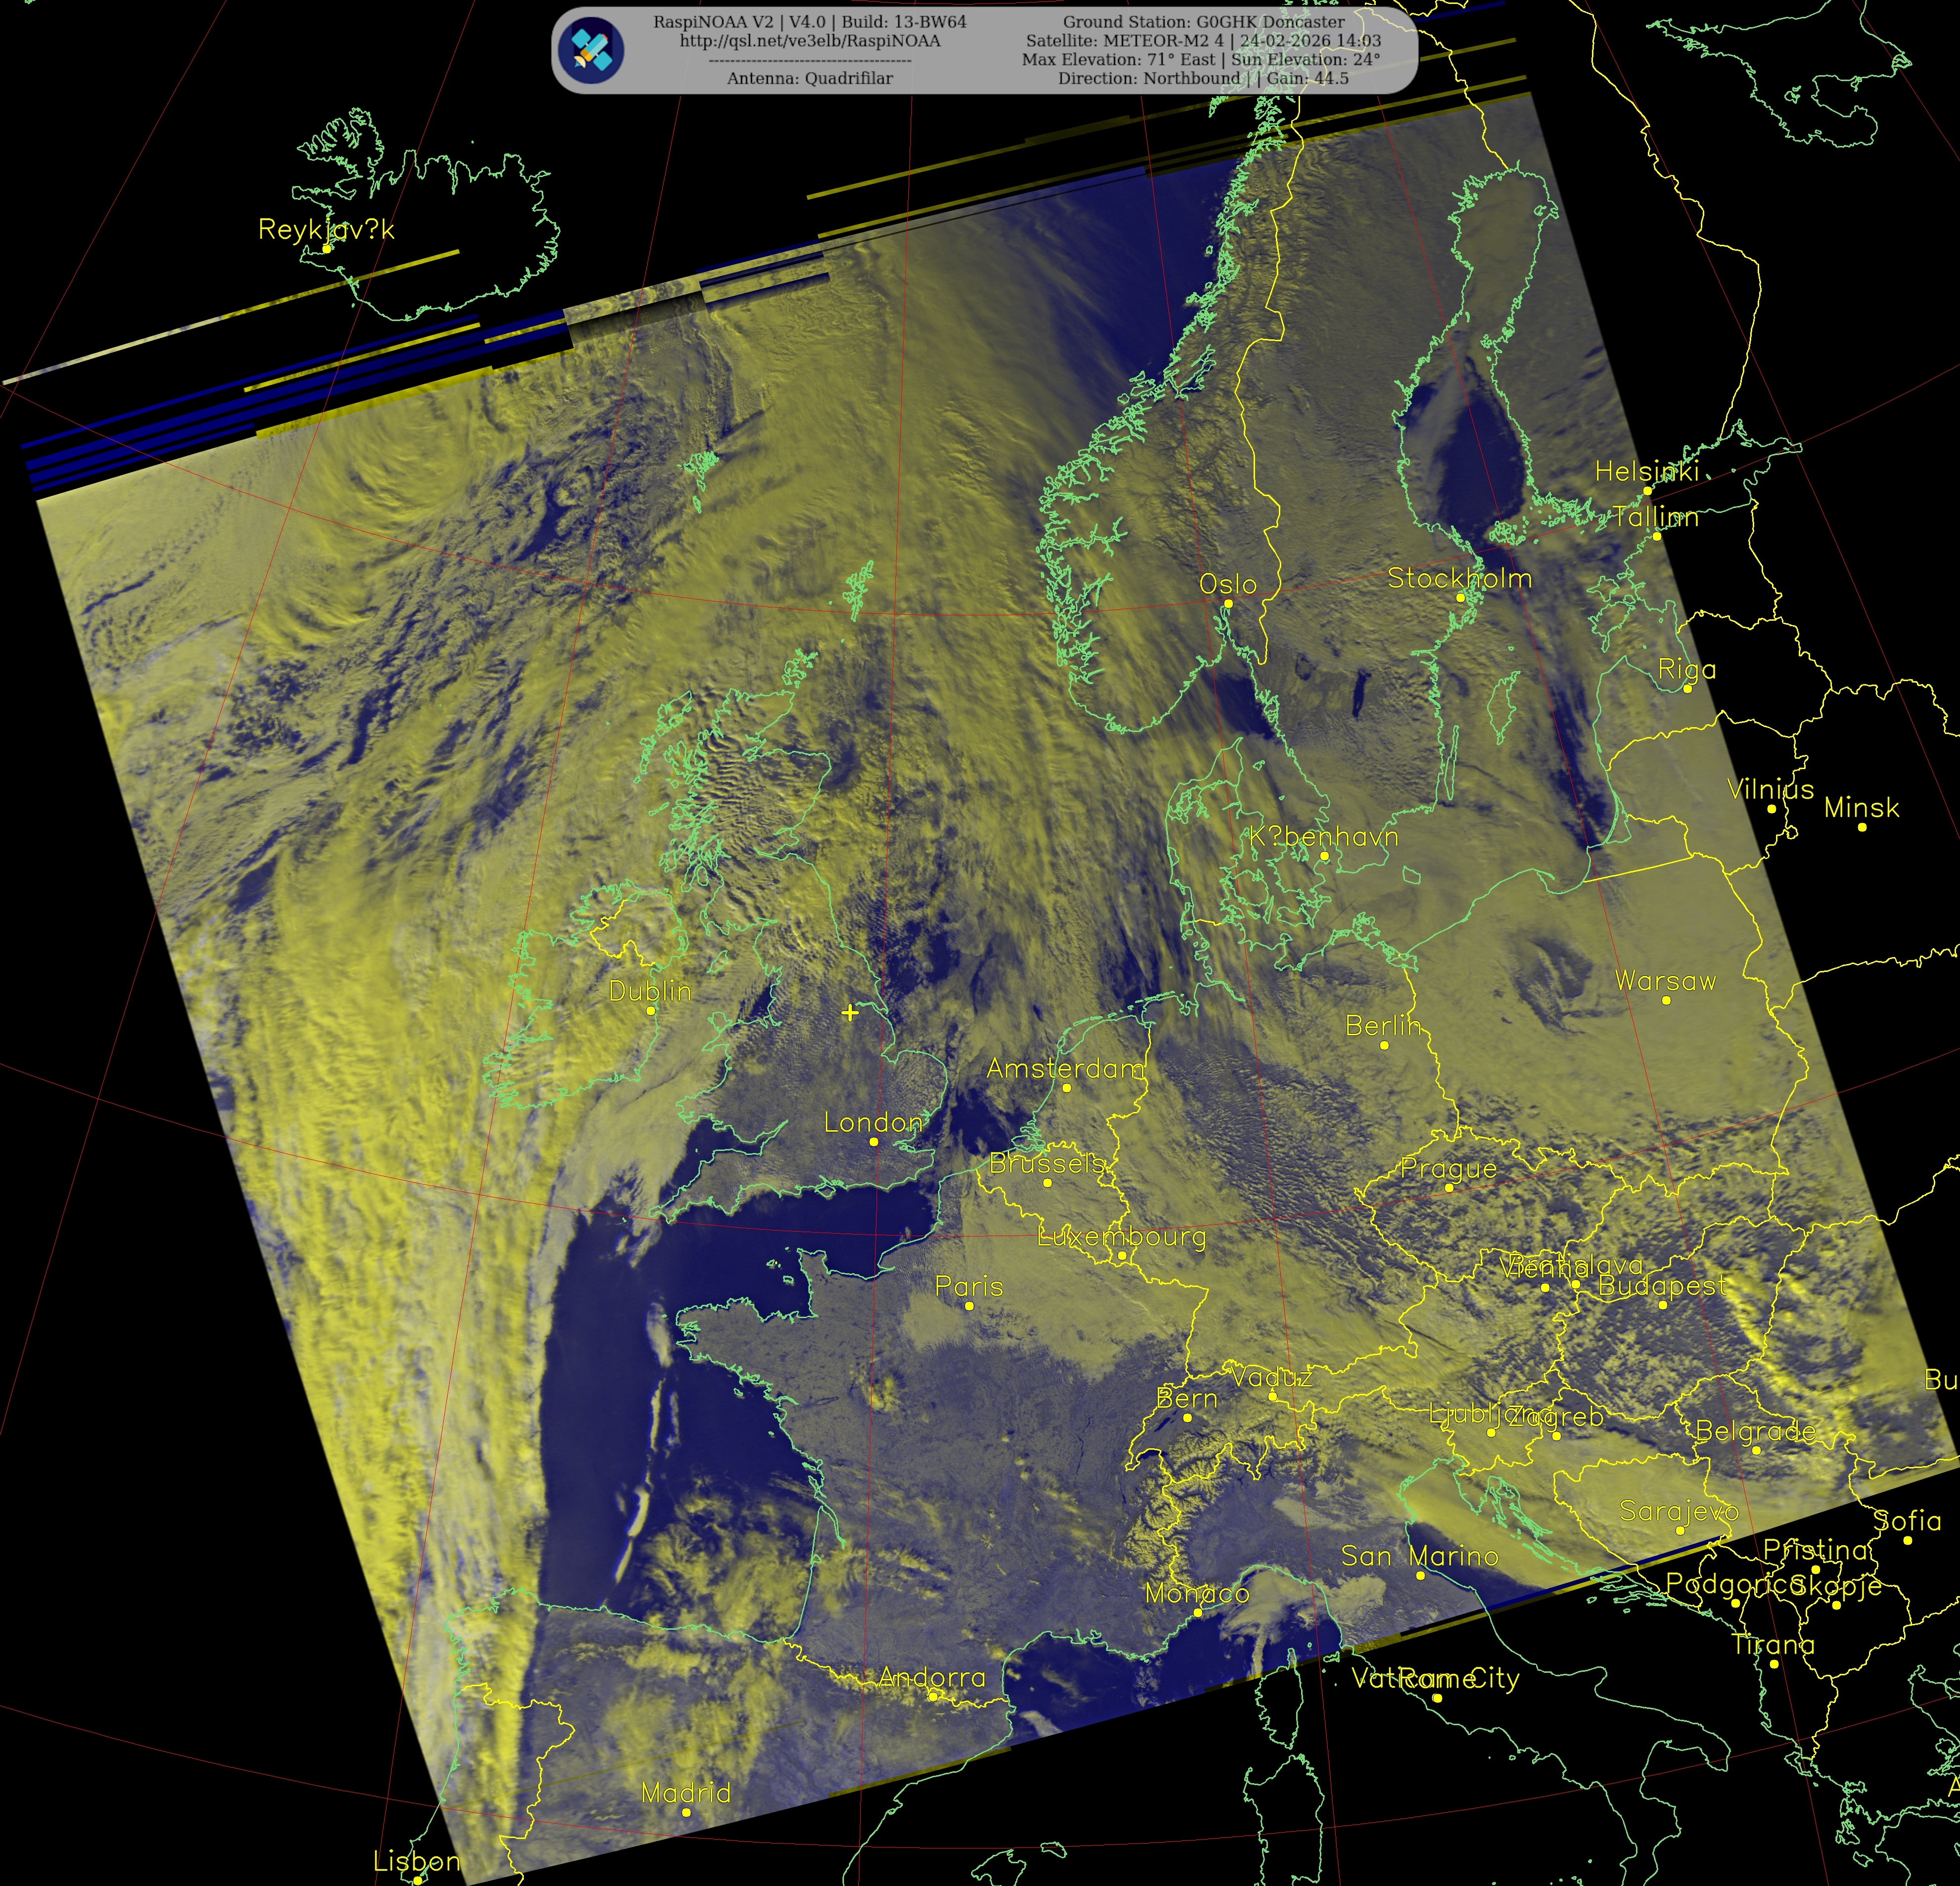Click the Madrid city dot marker
This screenshot has width=1960, height=1886.
point(686,1813)
